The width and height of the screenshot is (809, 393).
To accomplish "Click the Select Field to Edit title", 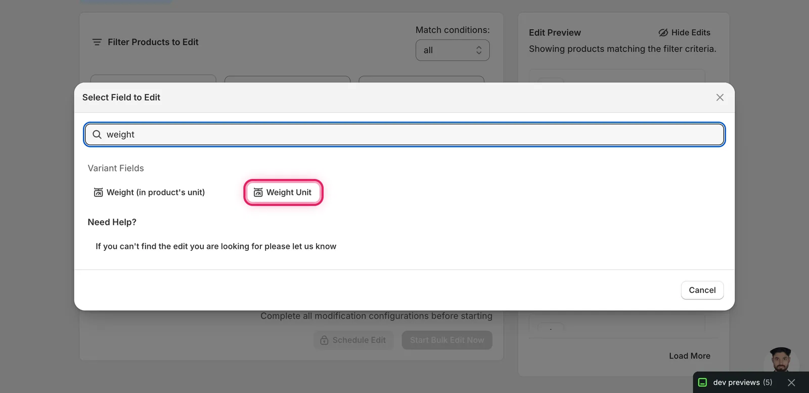I will point(121,98).
